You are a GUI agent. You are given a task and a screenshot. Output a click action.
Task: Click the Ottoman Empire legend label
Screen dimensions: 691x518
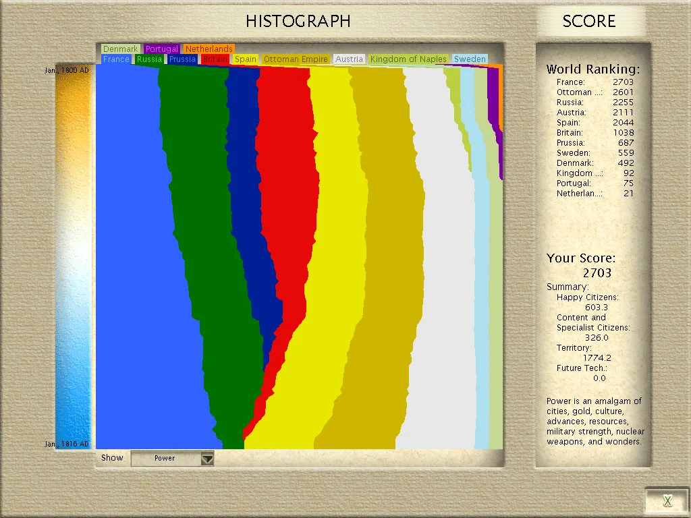coord(296,59)
